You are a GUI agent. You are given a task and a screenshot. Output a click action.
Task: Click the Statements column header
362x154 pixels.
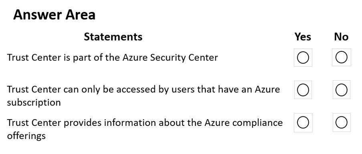click(x=113, y=37)
